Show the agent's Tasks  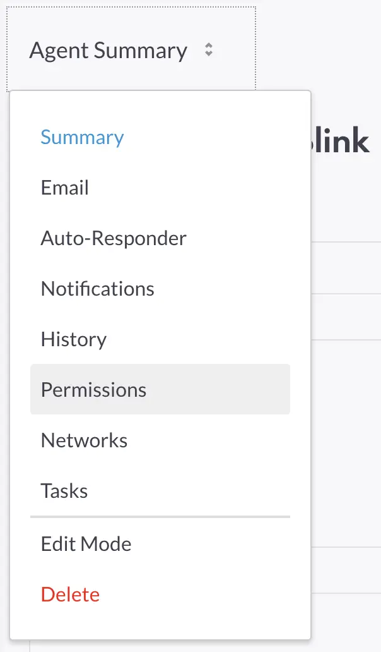point(64,491)
